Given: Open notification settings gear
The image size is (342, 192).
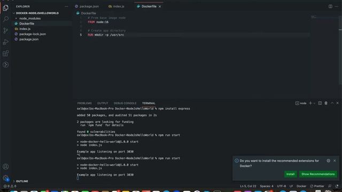Looking at the screenshot, I should click(x=329, y=161).
